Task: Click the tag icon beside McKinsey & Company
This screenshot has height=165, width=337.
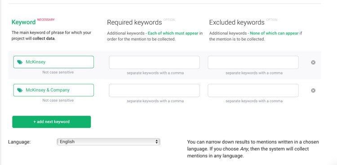Action: 20,90
